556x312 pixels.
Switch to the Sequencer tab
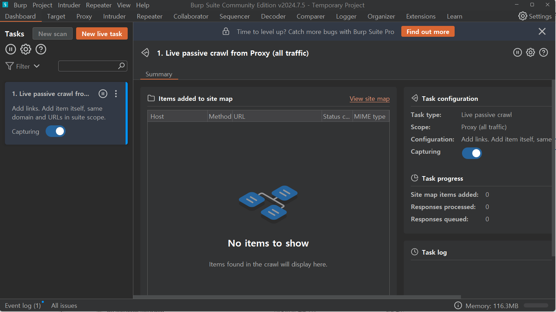coord(235,16)
